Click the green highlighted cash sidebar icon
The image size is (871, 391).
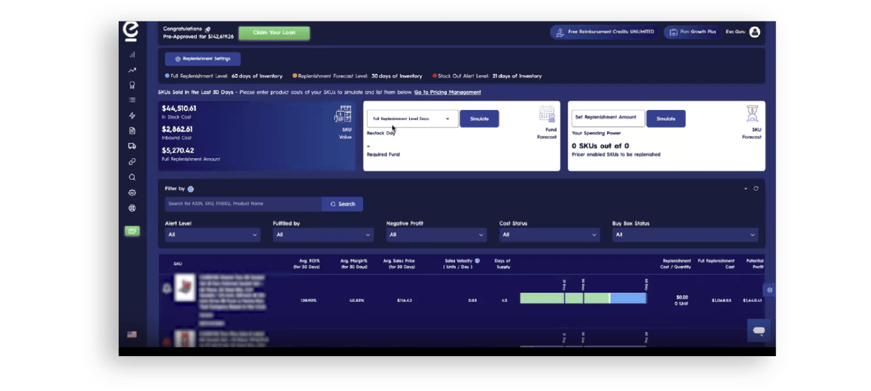pos(132,231)
